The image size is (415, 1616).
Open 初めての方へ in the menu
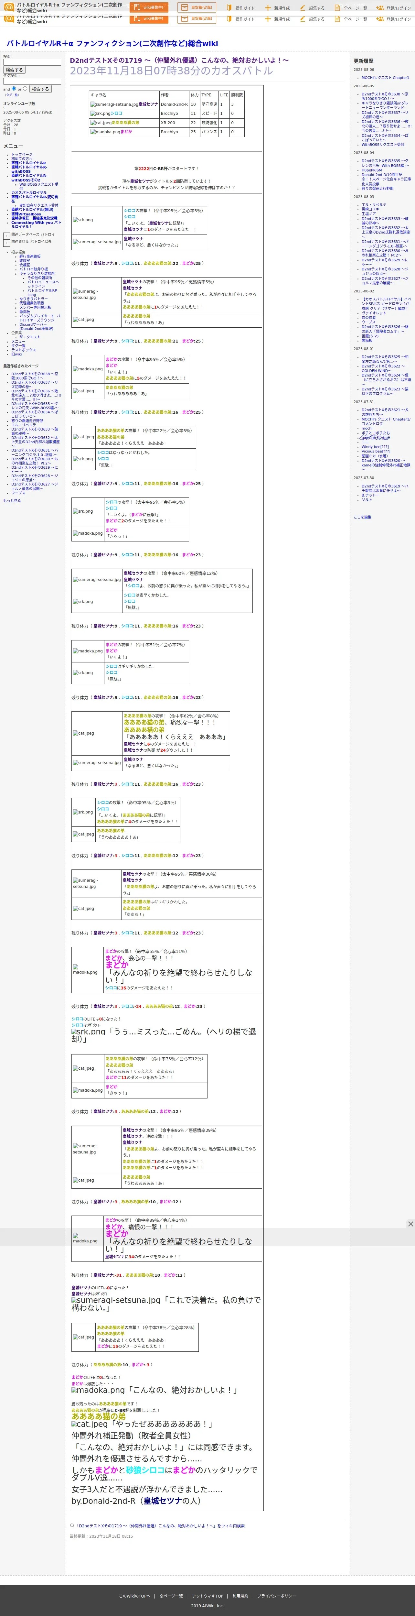coord(21,159)
